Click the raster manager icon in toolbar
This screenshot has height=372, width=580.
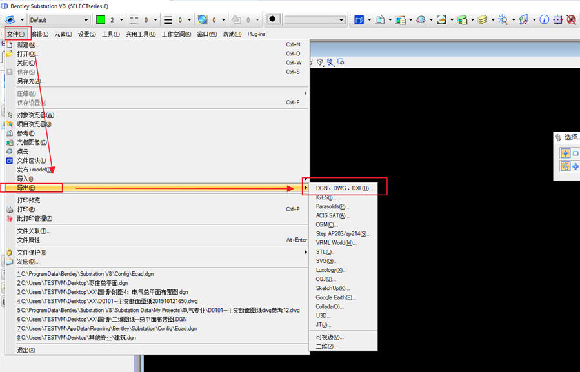pos(400,19)
